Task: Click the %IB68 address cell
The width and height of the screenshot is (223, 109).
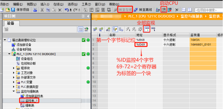Action: (149, 40)
